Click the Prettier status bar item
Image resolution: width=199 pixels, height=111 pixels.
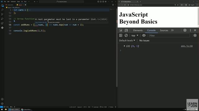pos(111,107)
